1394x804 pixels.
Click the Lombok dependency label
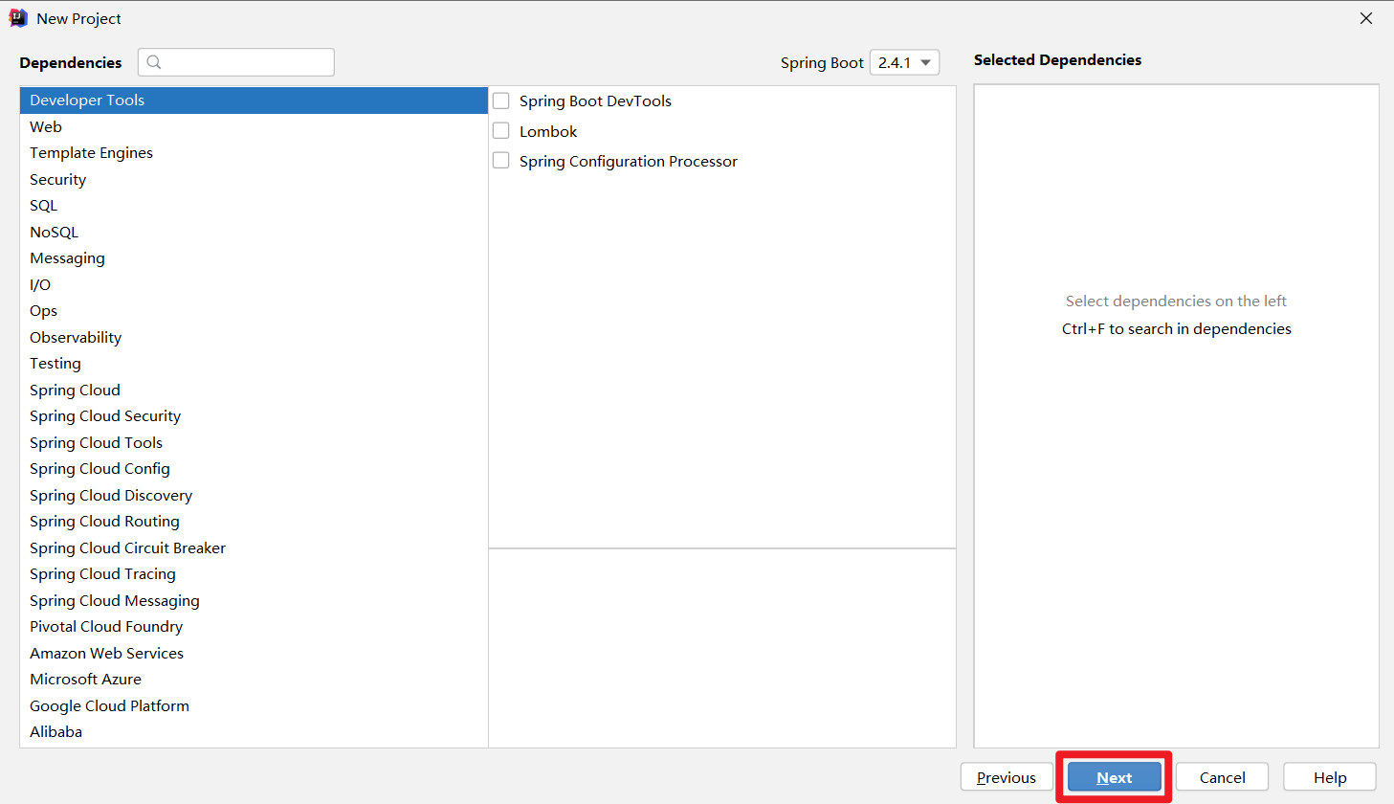(548, 131)
